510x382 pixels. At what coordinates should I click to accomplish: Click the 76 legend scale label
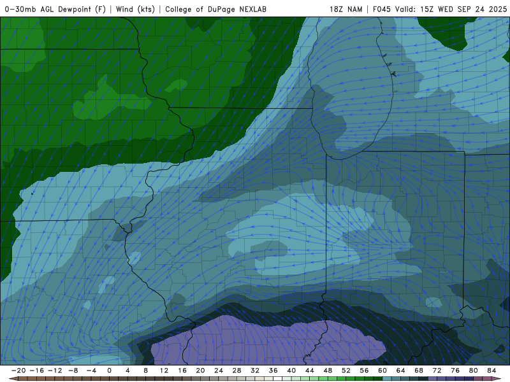tap(455, 371)
